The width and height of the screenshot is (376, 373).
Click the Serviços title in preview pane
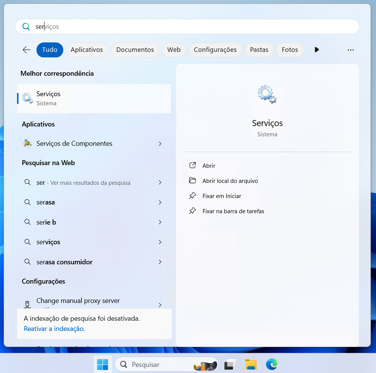(x=267, y=123)
